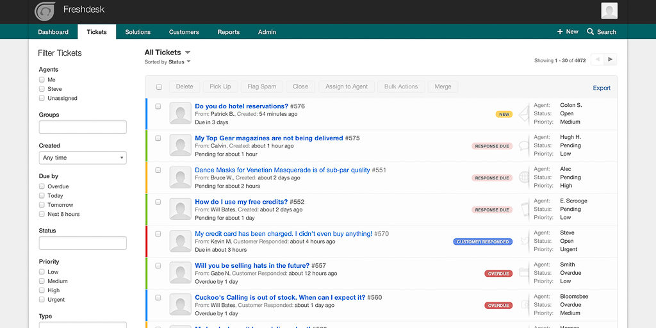This screenshot has width=656, height=328.
Task: Click requester avatar on ticket #570
Action: pyautogui.click(x=180, y=241)
